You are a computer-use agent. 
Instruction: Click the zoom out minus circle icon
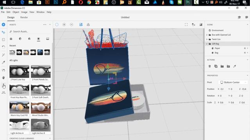click(71, 24)
